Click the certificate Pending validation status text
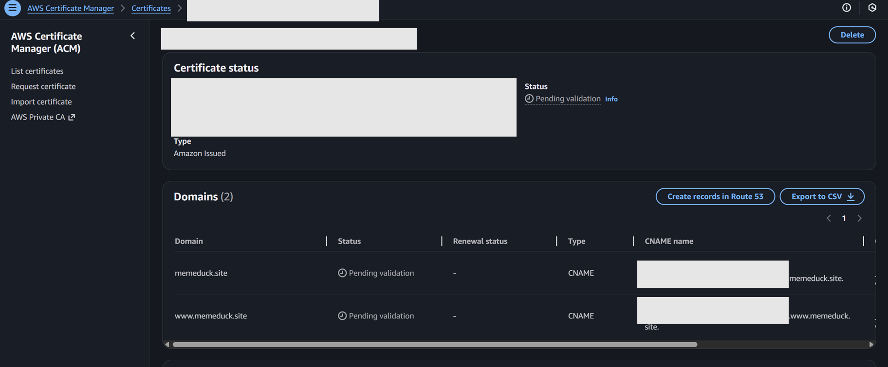888x367 pixels. point(563,99)
